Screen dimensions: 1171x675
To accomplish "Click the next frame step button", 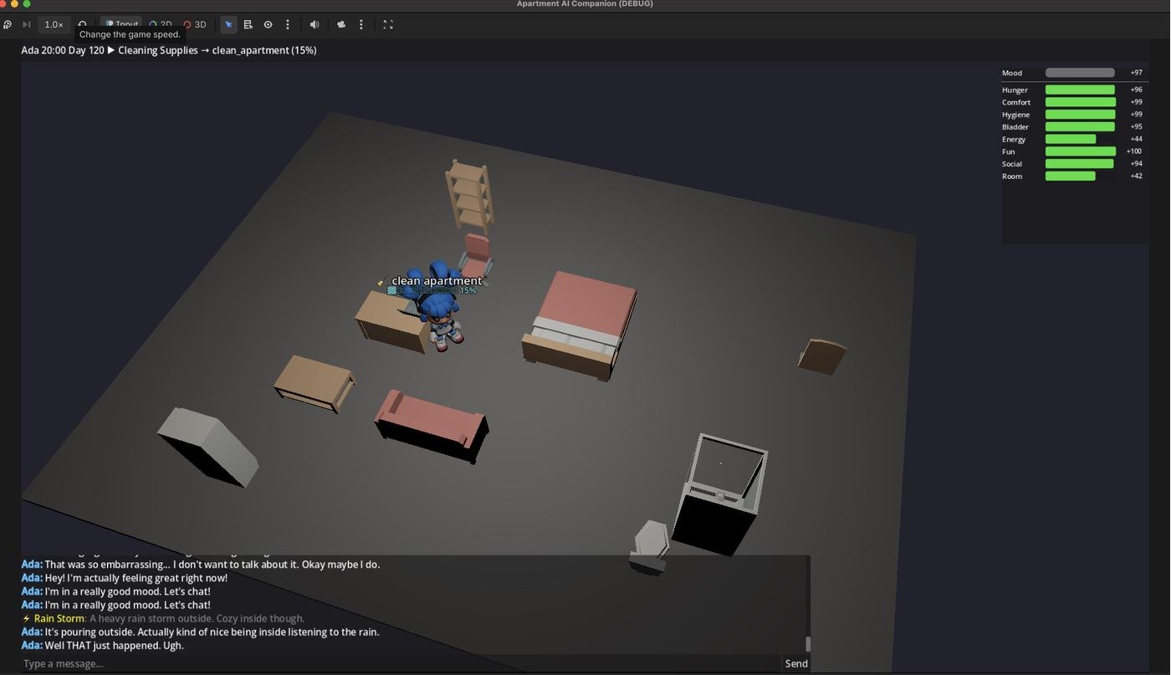I will point(27,25).
